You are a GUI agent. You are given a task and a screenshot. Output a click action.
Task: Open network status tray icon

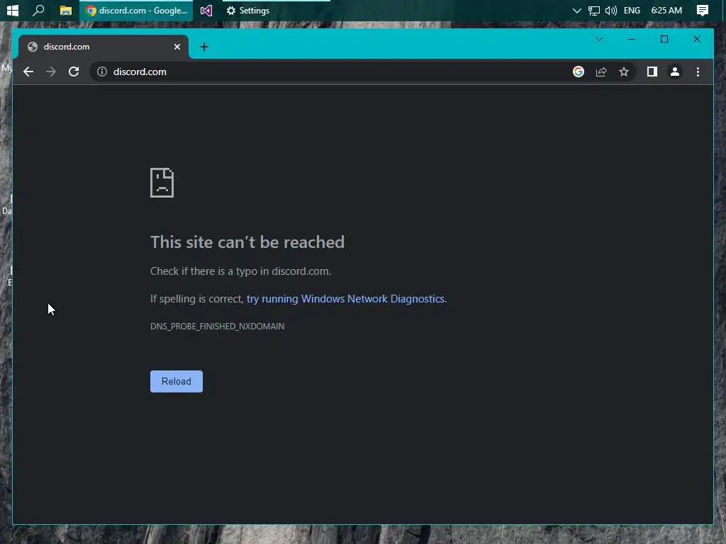pyautogui.click(x=593, y=10)
